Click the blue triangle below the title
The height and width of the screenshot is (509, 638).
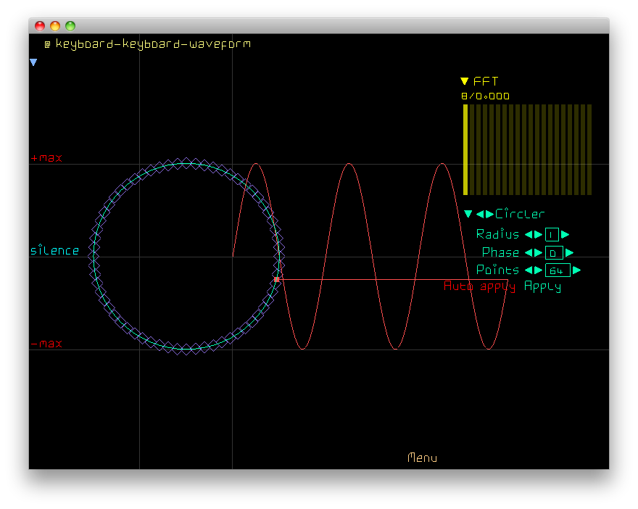pyautogui.click(x=33, y=63)
